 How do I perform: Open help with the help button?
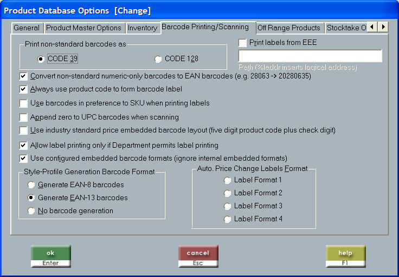pos(345,256)
